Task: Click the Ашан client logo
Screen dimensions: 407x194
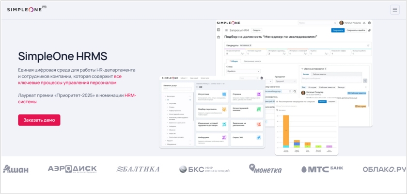Action: click(16, 169)
